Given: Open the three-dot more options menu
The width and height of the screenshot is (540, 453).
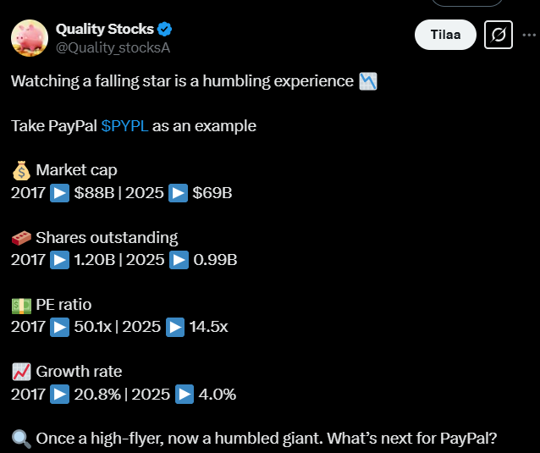Looking at the screenshot, I should (x=529, y=35).
